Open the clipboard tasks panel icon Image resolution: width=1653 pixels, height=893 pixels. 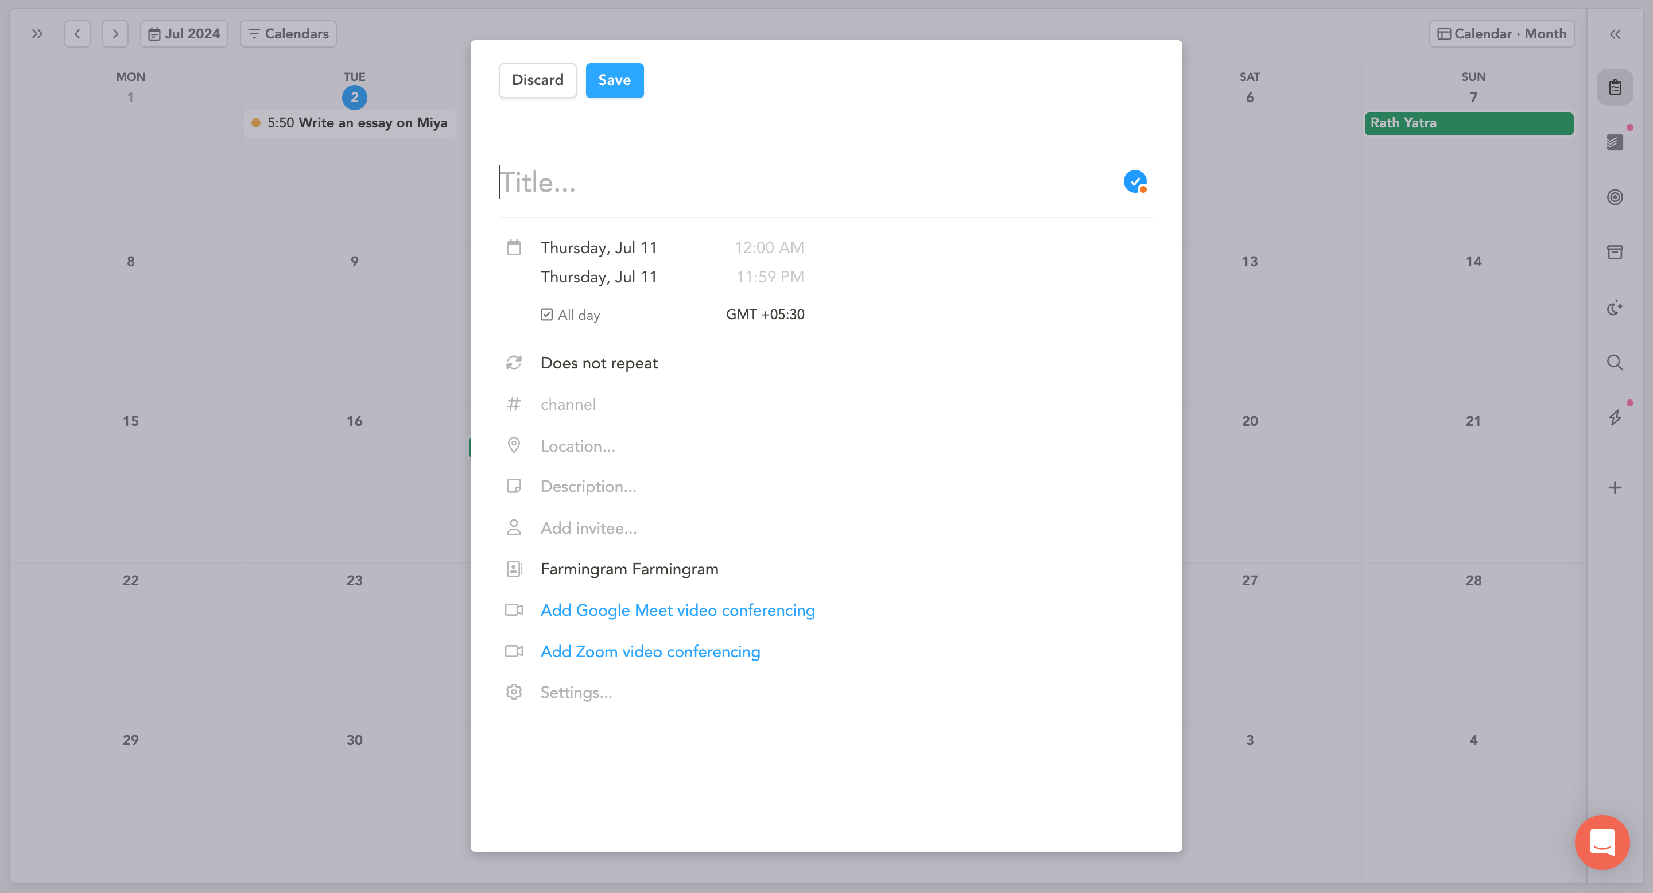pos(1615,87)
